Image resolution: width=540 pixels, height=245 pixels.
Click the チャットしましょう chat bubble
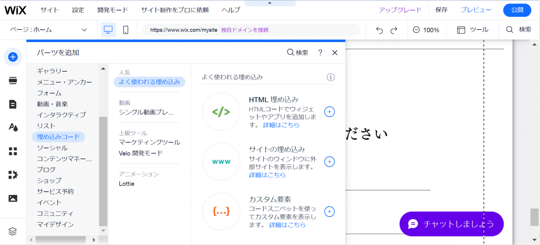click(x=451, y=224)
